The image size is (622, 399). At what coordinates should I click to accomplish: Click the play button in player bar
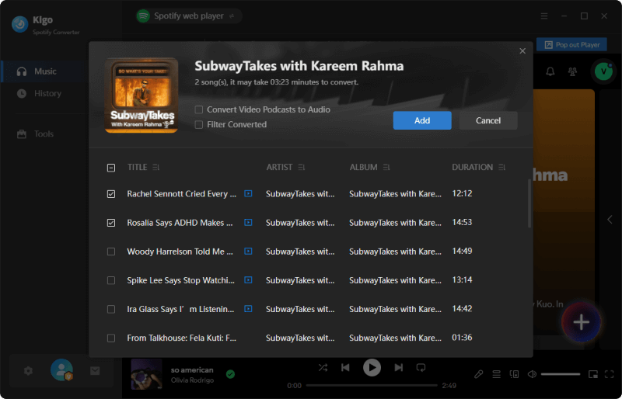[372, 368]
